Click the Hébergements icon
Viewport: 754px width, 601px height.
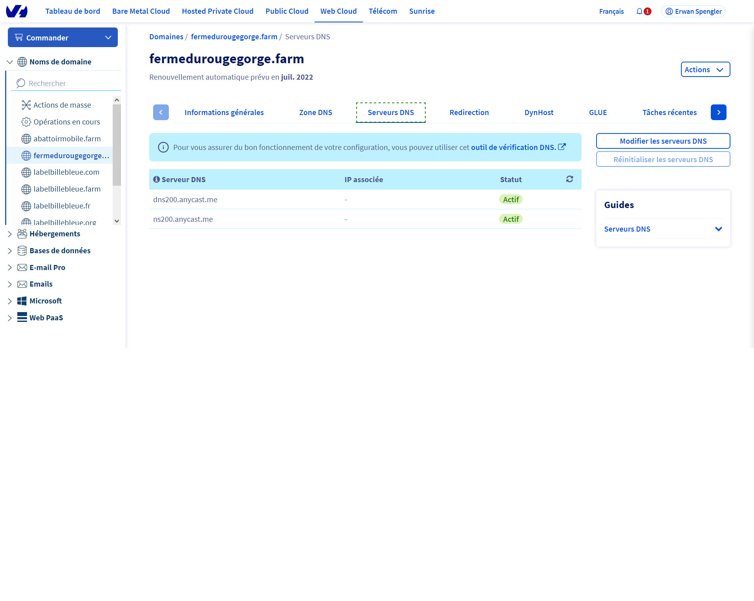(22, 234)
